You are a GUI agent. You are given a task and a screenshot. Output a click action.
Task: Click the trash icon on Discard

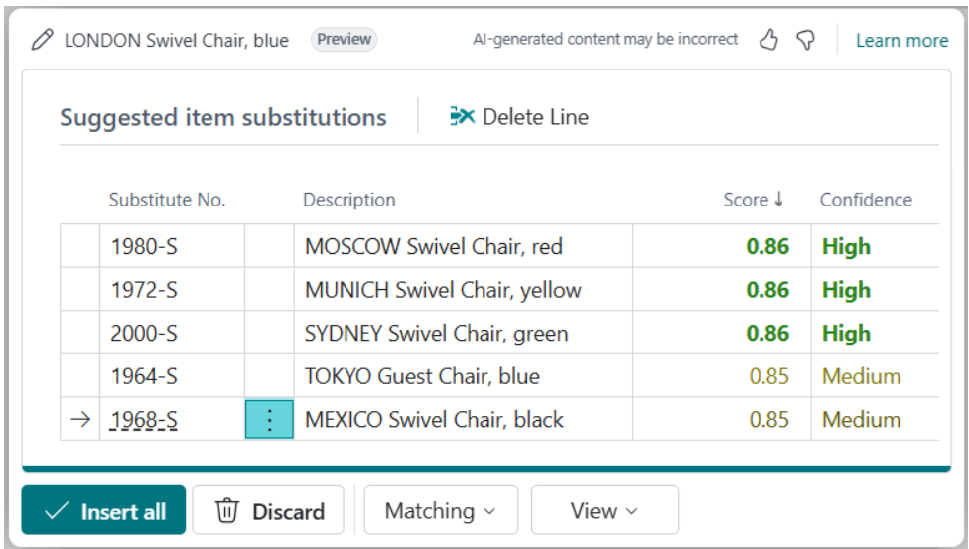pos(226,510)
